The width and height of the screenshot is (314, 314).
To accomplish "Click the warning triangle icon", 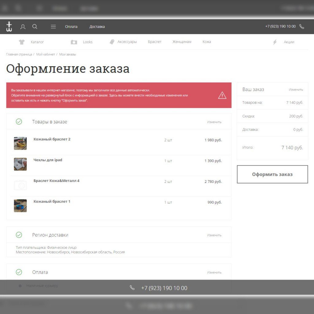I will (x=222, y=95).
